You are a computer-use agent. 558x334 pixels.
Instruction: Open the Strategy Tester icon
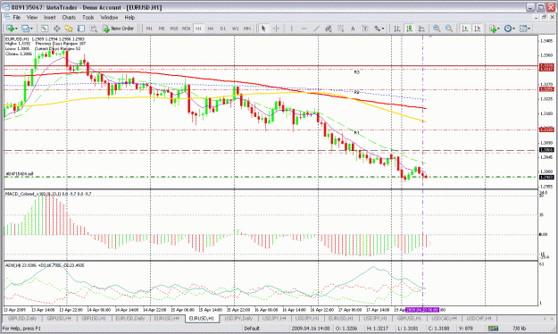pos(93,29)
